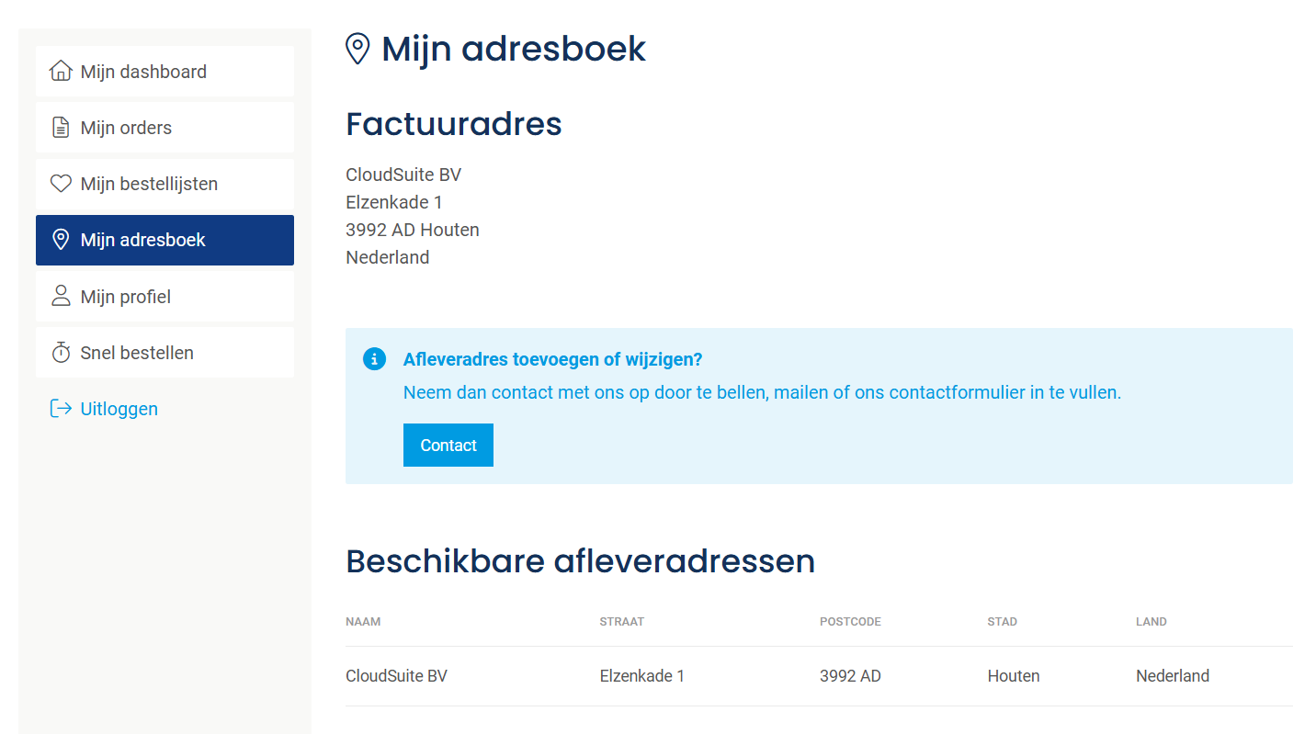
Task: Click the pin icon in page heading
Action: 357,49
